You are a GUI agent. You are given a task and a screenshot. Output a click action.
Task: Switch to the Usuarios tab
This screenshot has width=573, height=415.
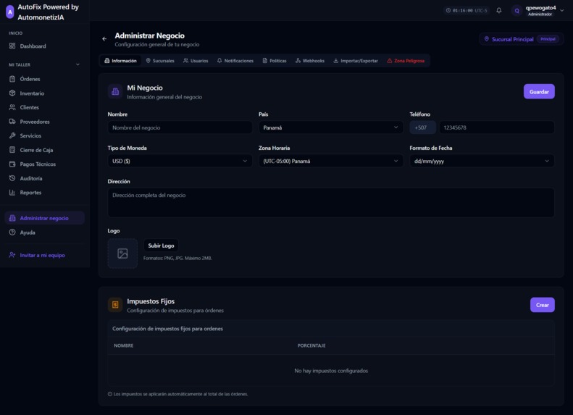point(196,61)
